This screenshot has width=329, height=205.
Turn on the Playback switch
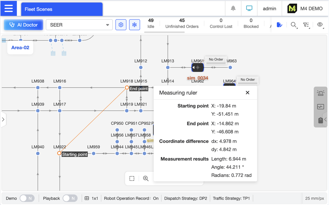point(70,198)
